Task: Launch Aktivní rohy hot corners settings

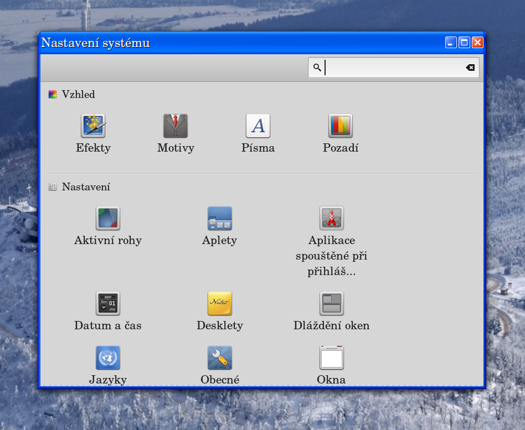Action: [108, 219]
